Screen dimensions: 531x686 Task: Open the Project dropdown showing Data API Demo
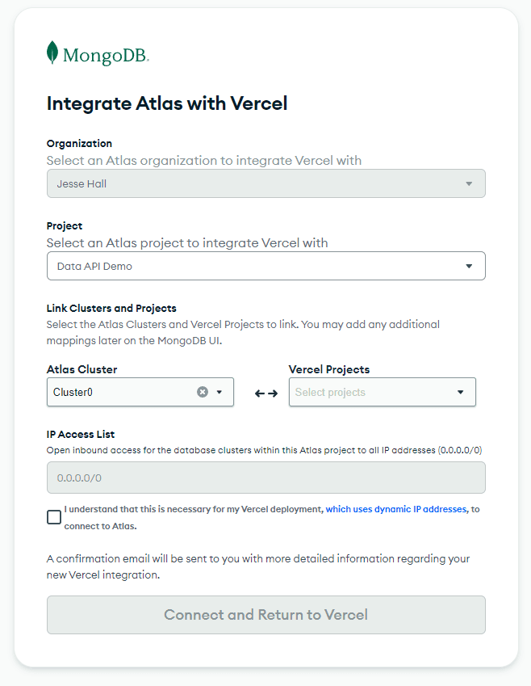(x=258, y=267)
